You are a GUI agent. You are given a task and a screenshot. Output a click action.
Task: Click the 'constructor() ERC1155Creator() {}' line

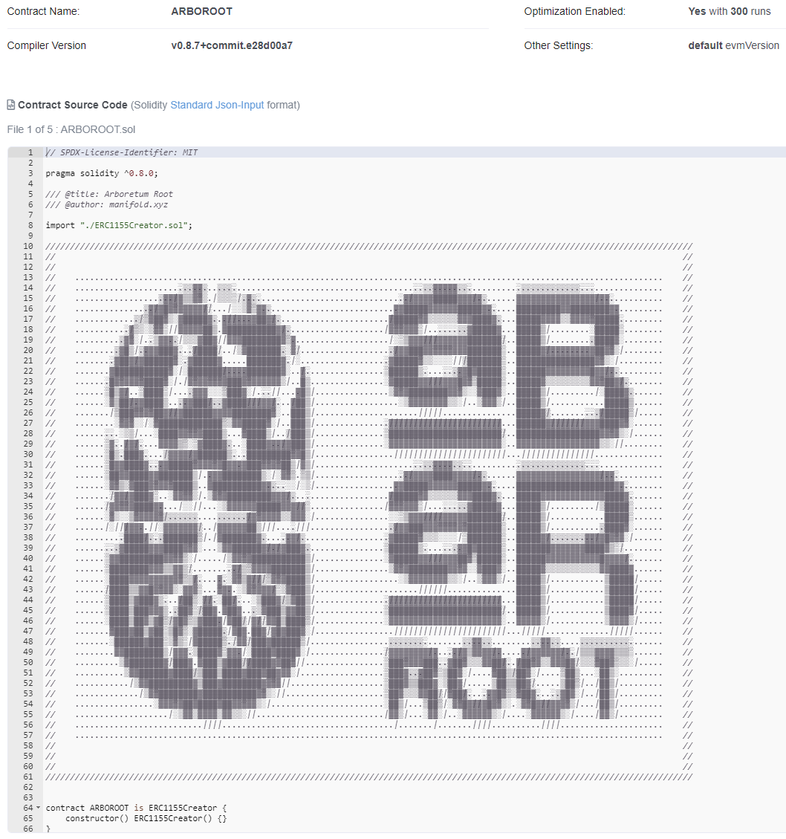(146, 818)
